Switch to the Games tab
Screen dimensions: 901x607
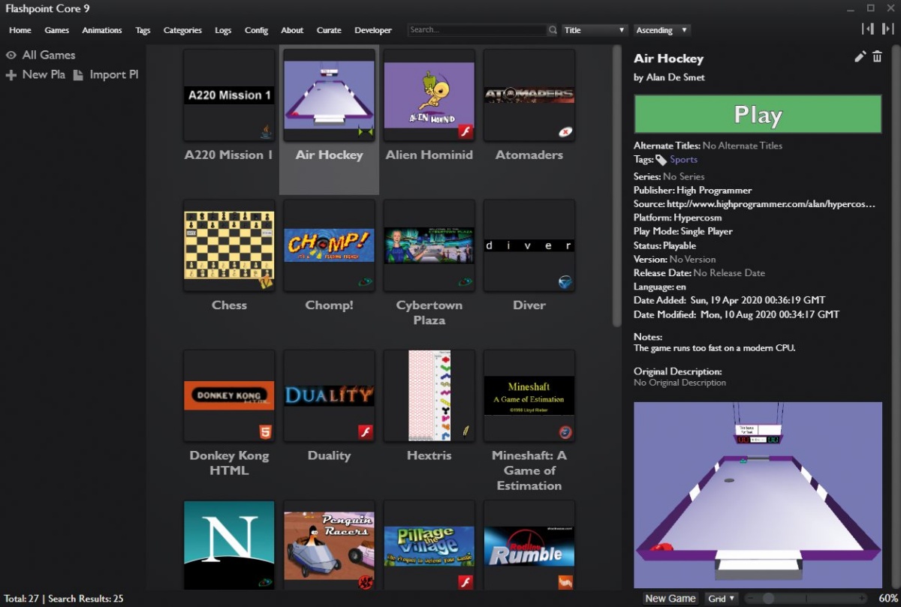pyautogui.click(x=57, y=30)
